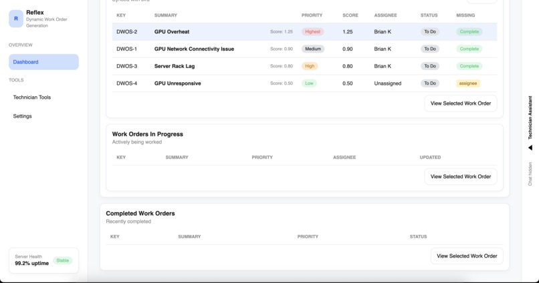Click the Chat hidden label
This screenshot has height=283, width=539.
click(530, 174)
